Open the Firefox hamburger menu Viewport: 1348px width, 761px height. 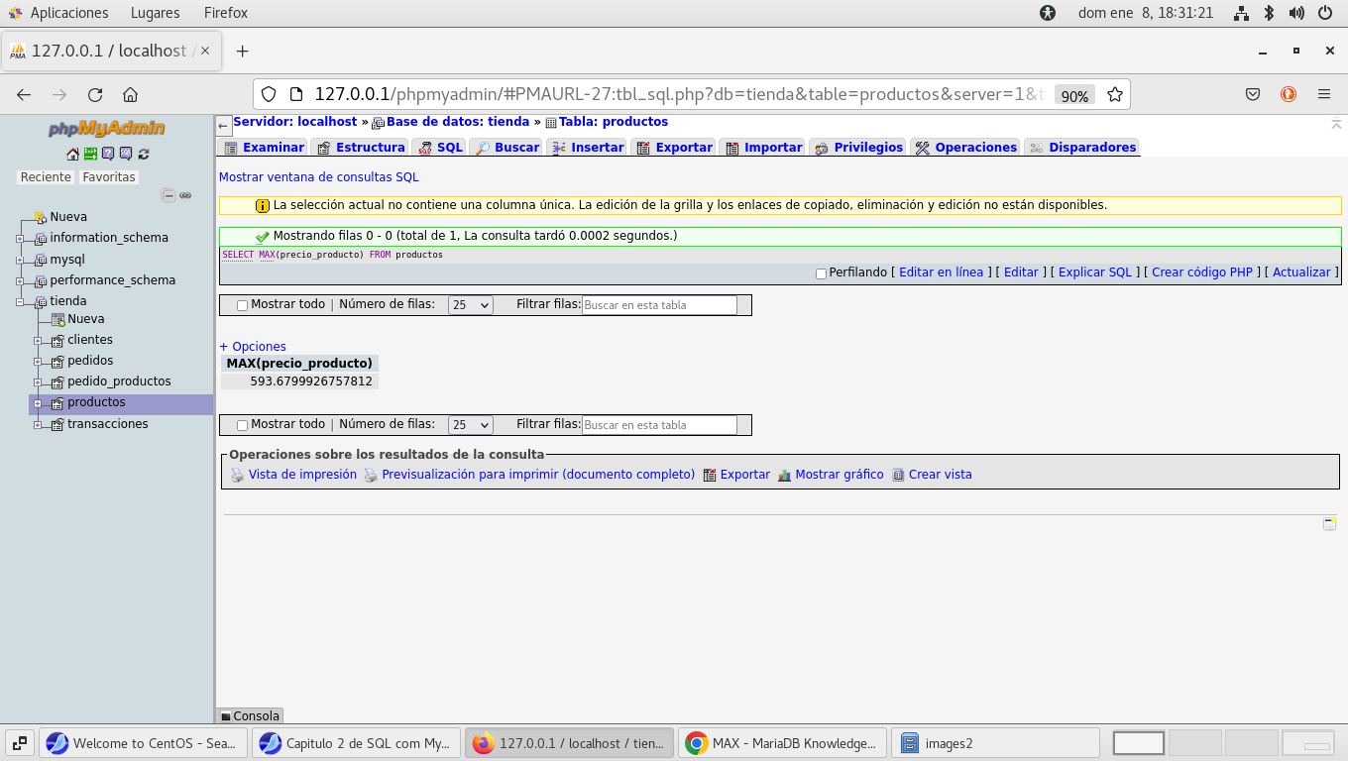tap(1324, 94)
